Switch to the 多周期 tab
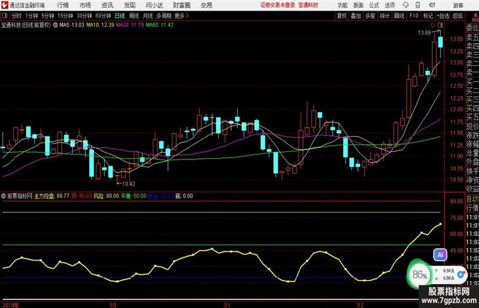Viewport: 479px width, 308px height. point(163,16)
